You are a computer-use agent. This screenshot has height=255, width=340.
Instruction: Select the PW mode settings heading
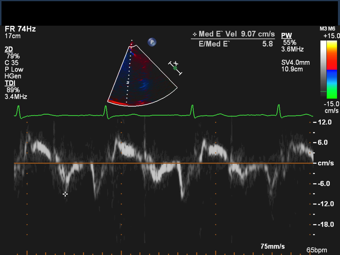pyautogui.click(x=286, y=36)
